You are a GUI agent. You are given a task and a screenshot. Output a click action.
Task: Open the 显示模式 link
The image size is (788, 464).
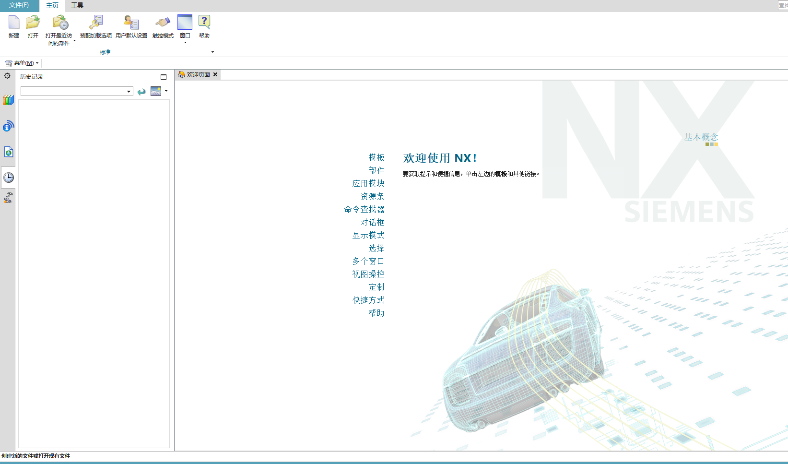(x=368, y=235)
